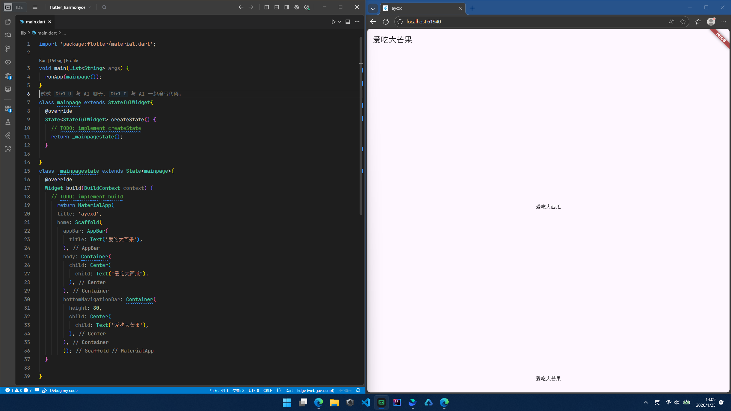Open the hamburger main menu
The image size is (731, 411).
click(x=35, y=7)
